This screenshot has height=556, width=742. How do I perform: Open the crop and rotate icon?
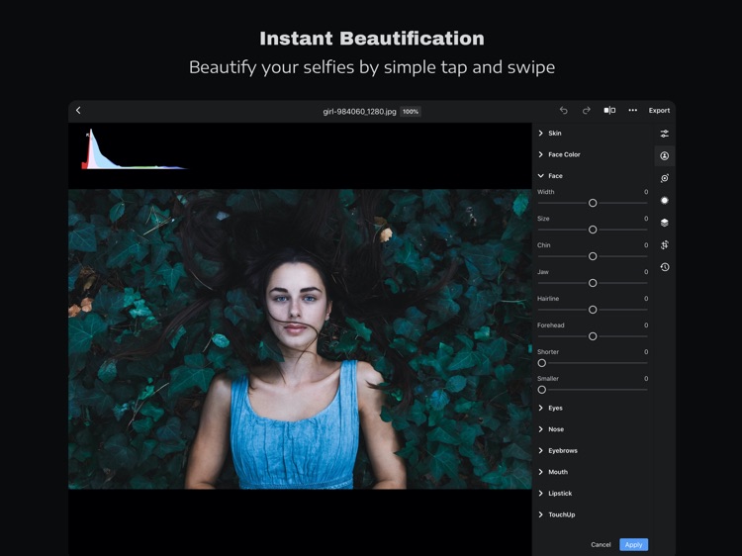(x=665, y=245)
